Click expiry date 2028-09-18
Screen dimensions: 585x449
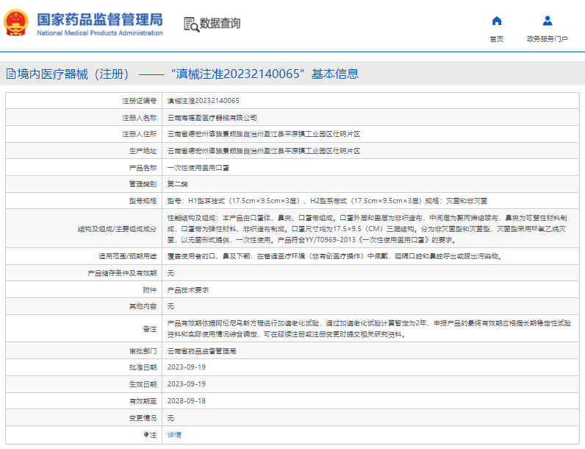[x=187, y=401]
